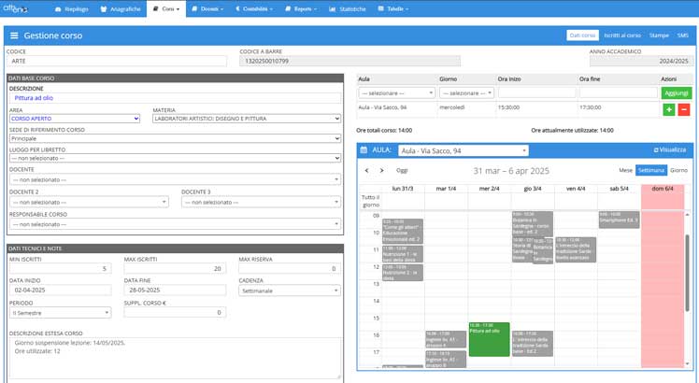The image size is (699, 383).
Task: Click the Oggi button in calendar
Action: [402, 171]
